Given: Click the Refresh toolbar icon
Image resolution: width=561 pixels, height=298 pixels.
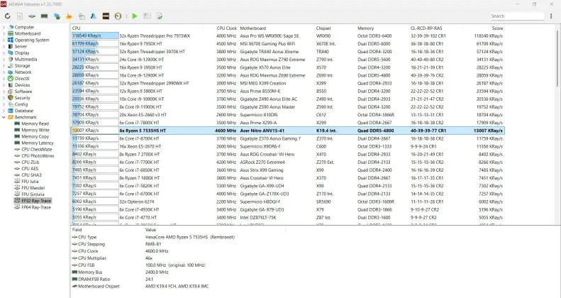Looking at the screenshot, I should point(8,16).
